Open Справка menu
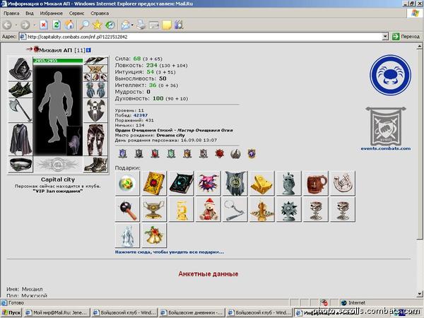424x318 pixels. 100,13
